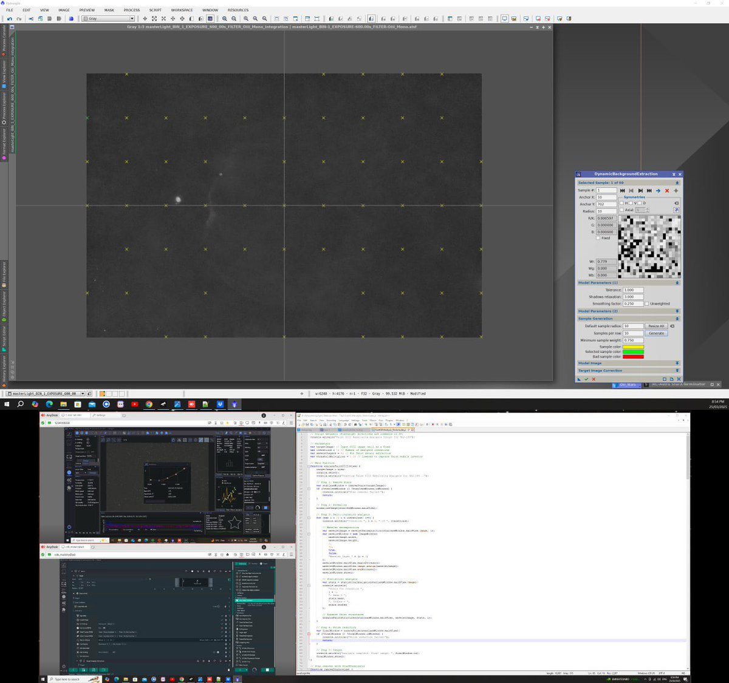Click the Resize All button

click(x=657, y=326)
